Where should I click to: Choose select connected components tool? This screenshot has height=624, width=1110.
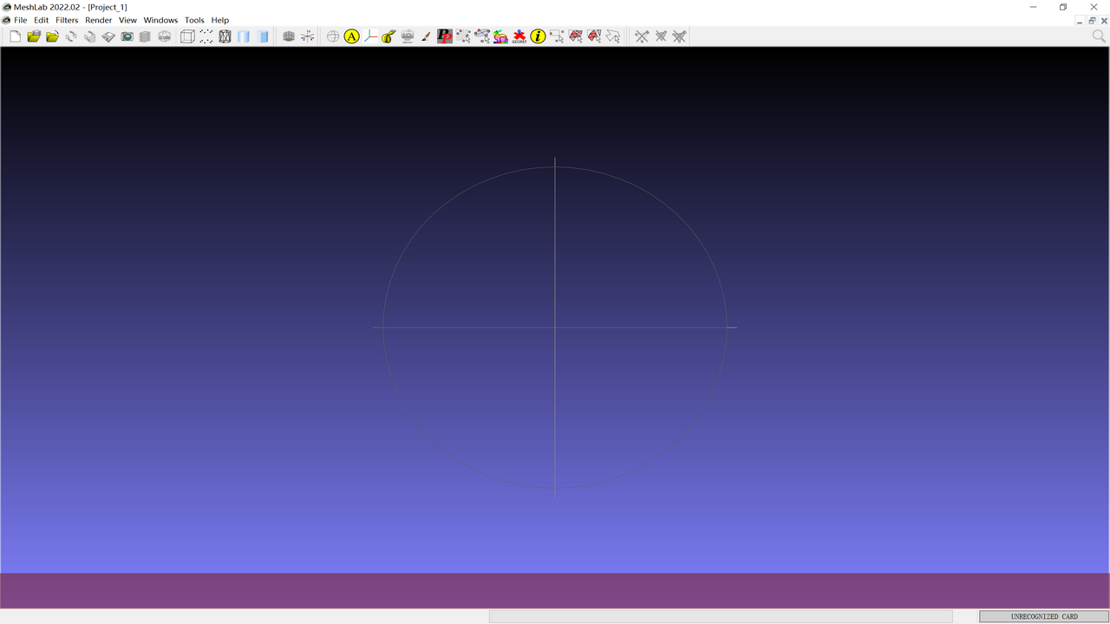pos(594,36)
